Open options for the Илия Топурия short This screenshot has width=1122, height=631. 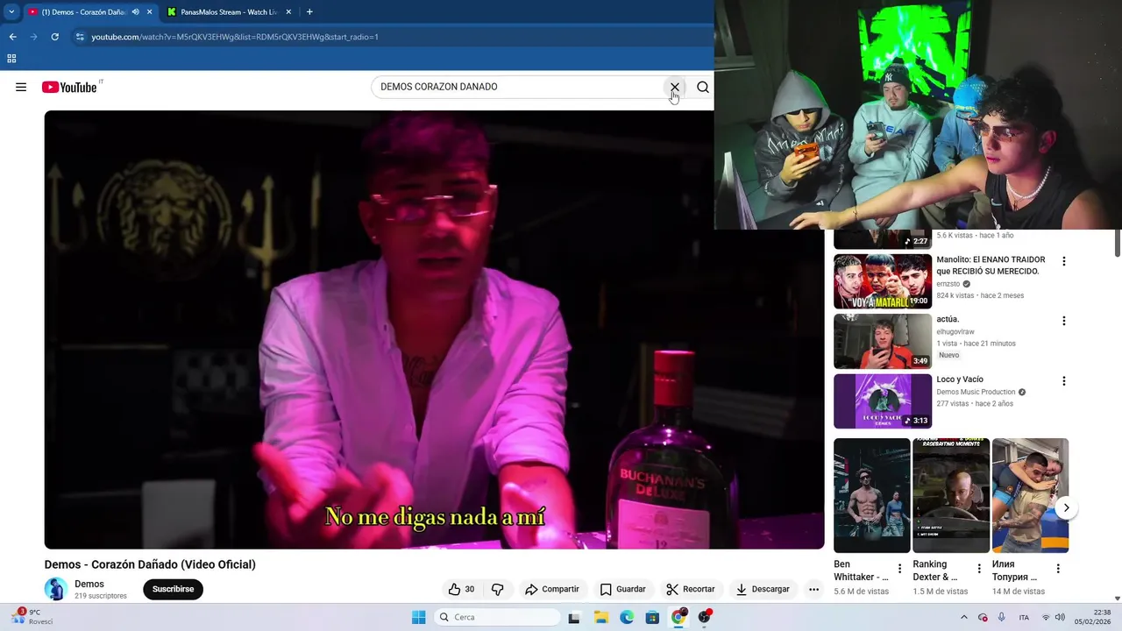click(1058, 569)
